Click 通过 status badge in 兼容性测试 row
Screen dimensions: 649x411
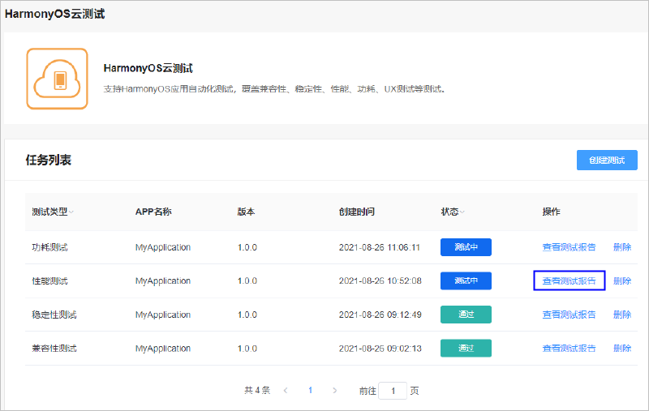[x=466, y=348]
